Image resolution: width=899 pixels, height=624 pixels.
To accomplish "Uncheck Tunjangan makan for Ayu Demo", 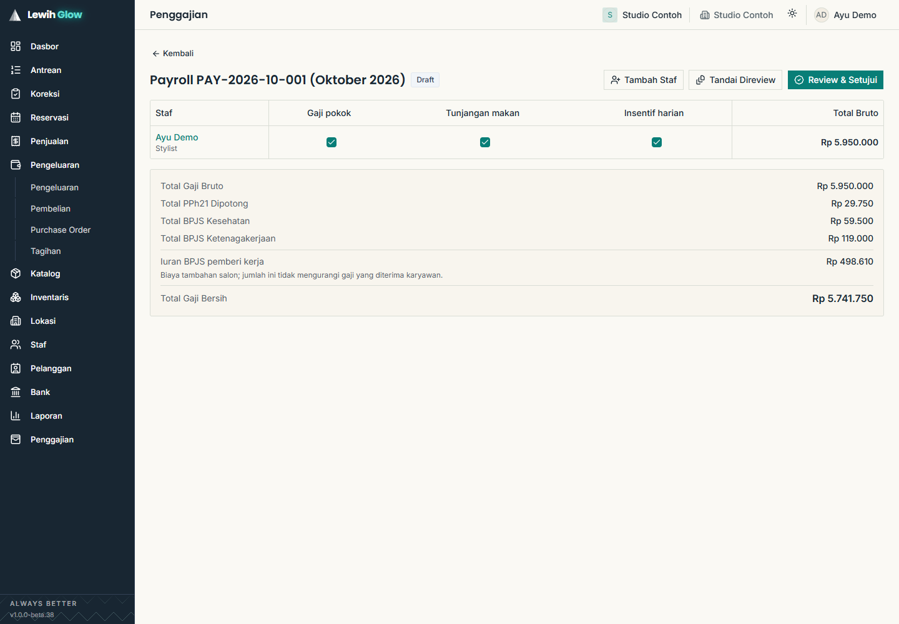I will (485, 142).
